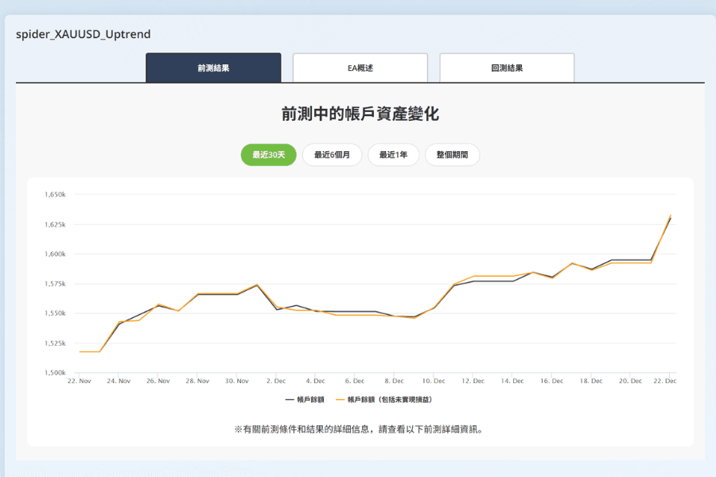Click the 16. Dec x-axis label

[551, 381]
